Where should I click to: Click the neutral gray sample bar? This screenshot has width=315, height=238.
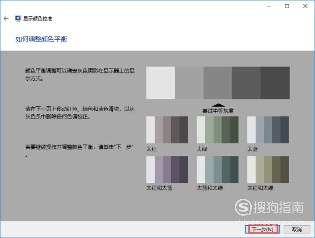click(218, 83)
